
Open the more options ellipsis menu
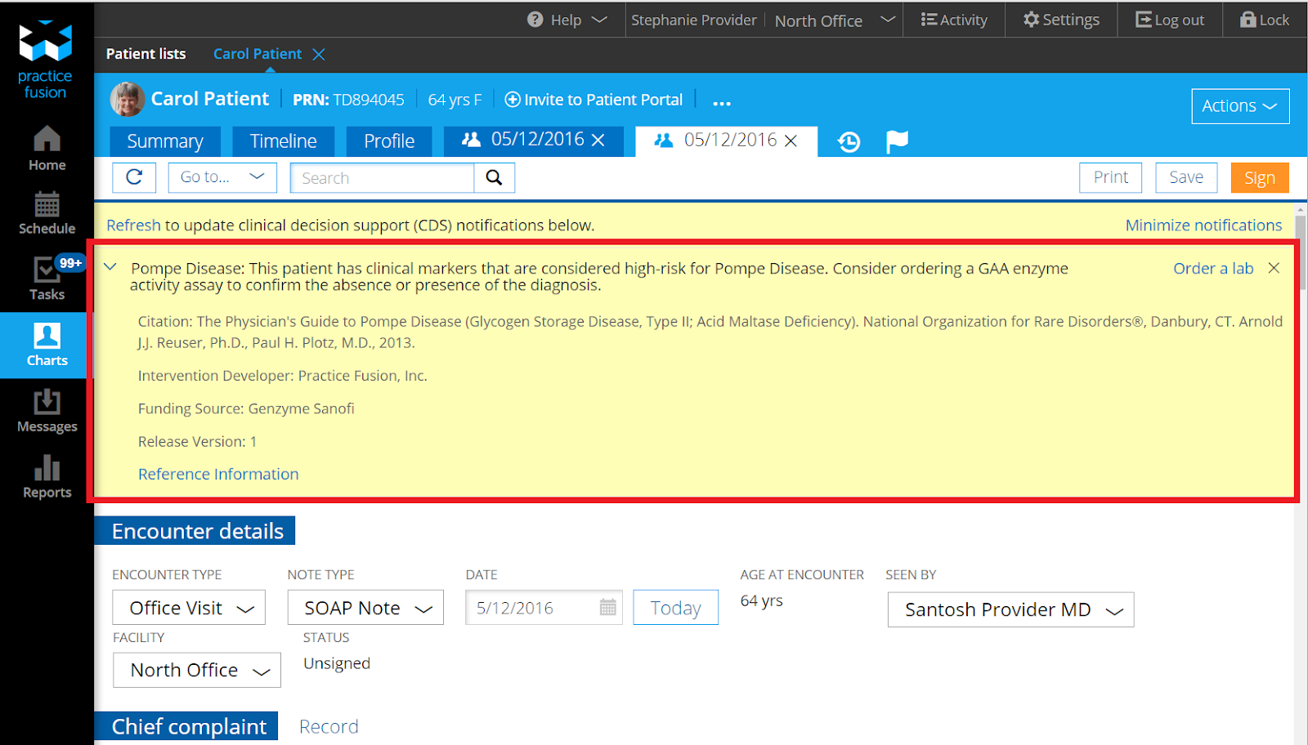click(722, 102)
